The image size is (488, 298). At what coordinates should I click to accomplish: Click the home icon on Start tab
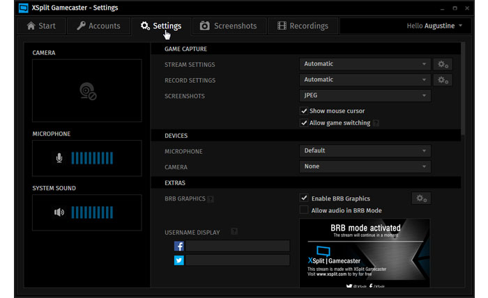[x=31, y=26]
